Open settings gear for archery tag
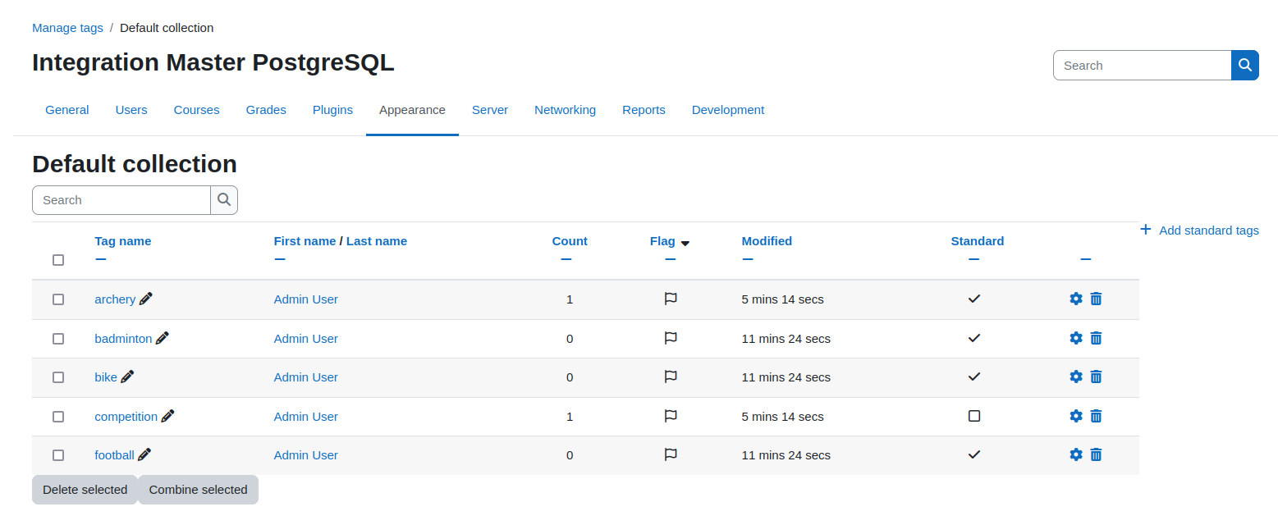The height and width of the screenshot is (525, 1278). 1076,299
